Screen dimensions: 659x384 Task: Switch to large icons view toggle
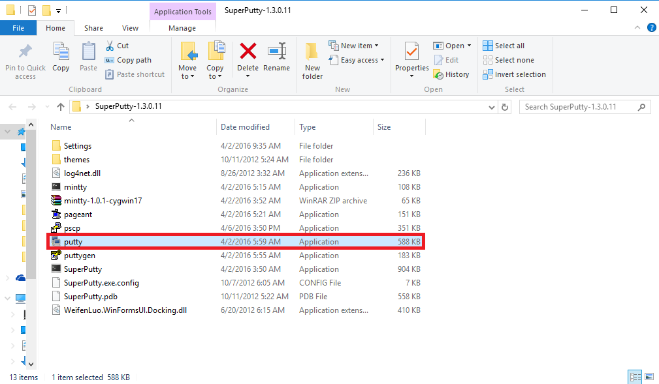[x=649, y=377]
